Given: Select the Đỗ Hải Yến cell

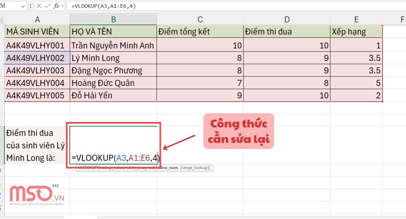Looking at the screenshot, I should [x=113, y=95].
